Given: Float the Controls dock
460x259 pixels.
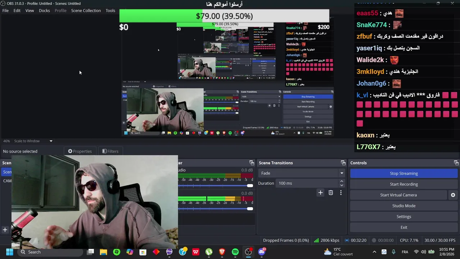Looking at the screenshot, I should [456, 163].
